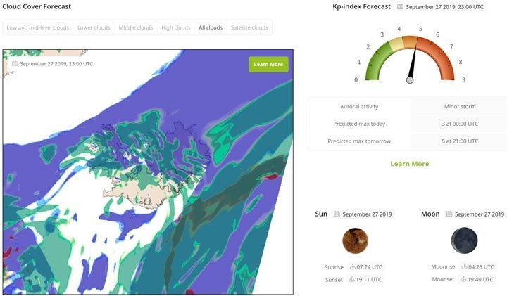Open the Satellite clouds tab
Viewport: 507px width, 296px height.
tap(249, 28)
